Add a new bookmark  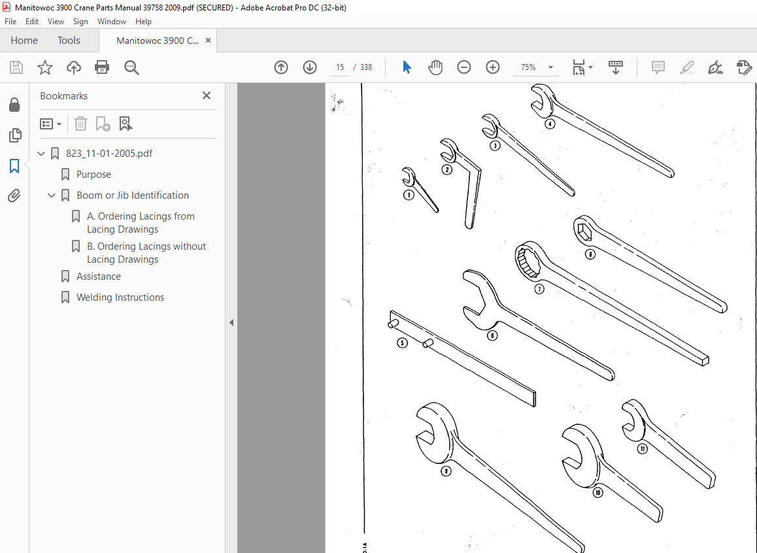click(103, 124)
